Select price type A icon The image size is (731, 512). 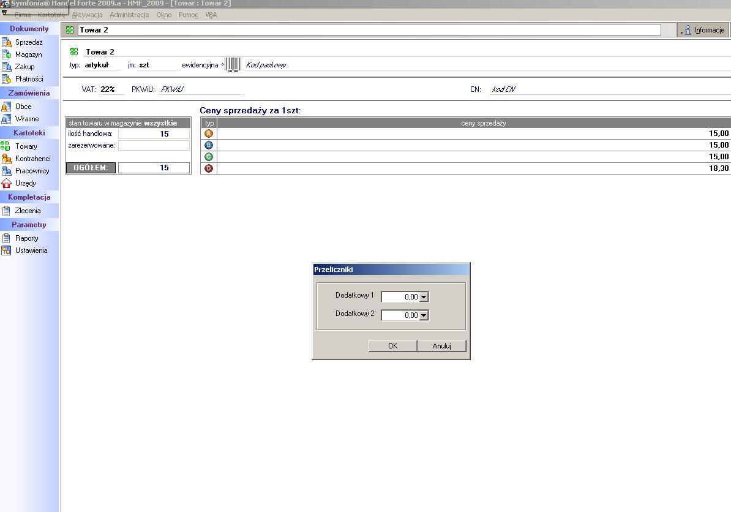209,134
